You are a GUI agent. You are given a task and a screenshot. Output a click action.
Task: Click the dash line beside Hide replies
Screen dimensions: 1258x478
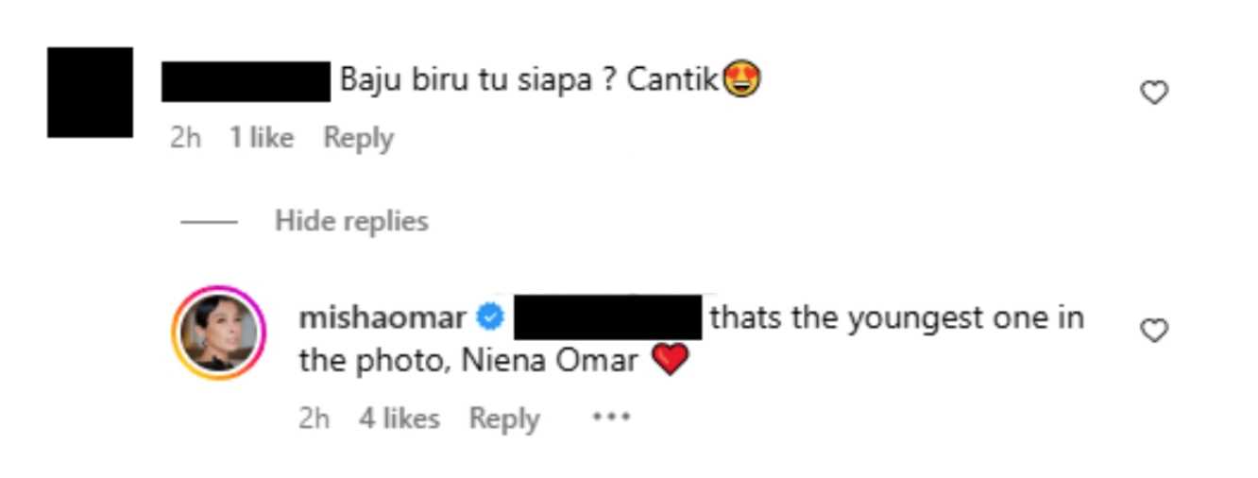tap(209, 222)
